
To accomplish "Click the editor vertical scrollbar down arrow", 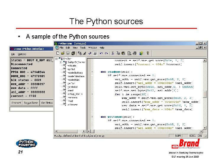I will pyautogui.click(x=205, y=128).
